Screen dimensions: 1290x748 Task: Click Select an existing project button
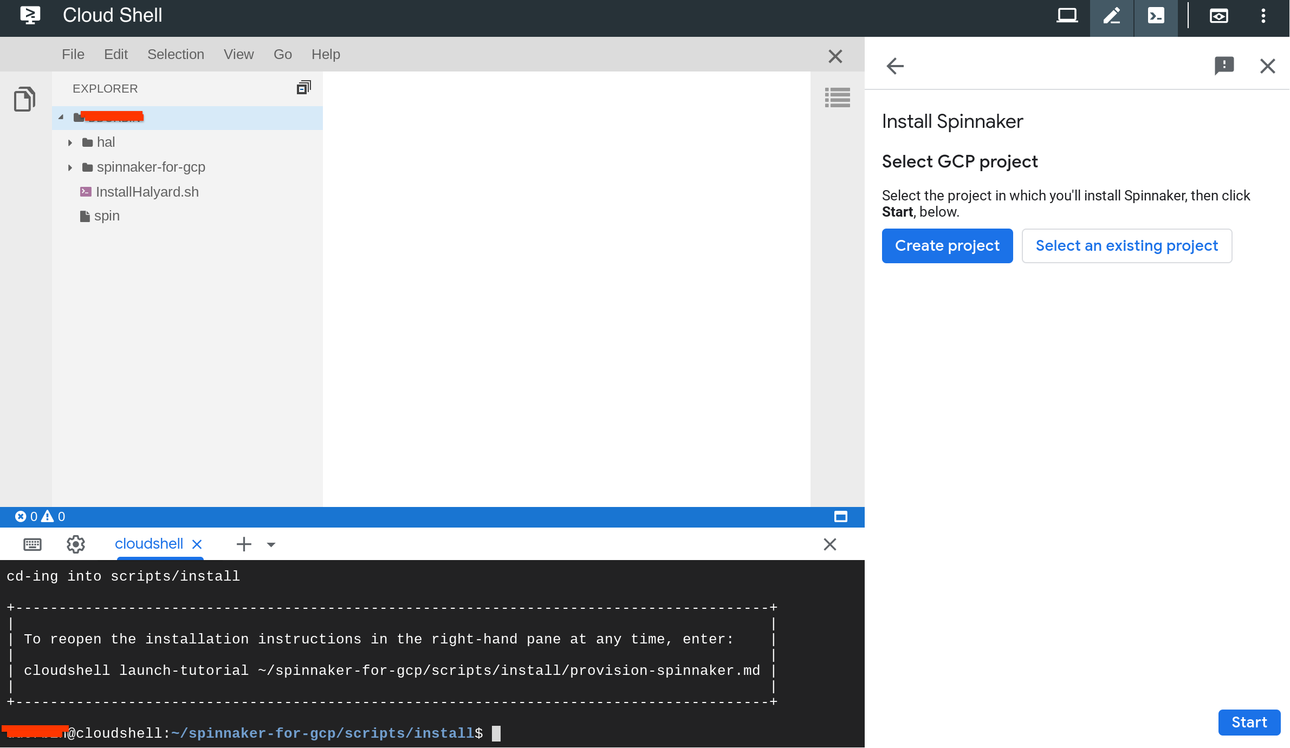(x=1126, y=246)
